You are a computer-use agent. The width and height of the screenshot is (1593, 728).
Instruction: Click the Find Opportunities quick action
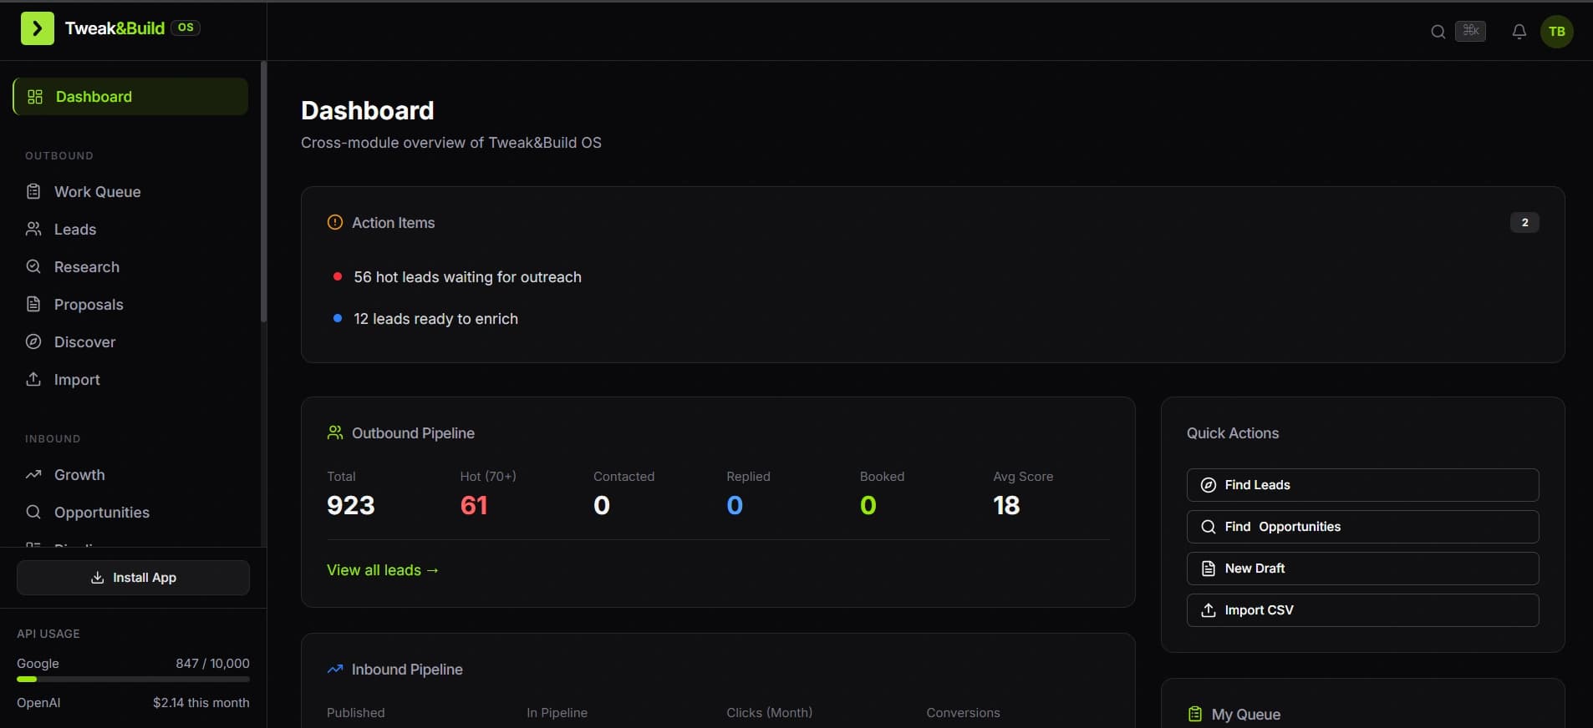[x=1362, y=527]
